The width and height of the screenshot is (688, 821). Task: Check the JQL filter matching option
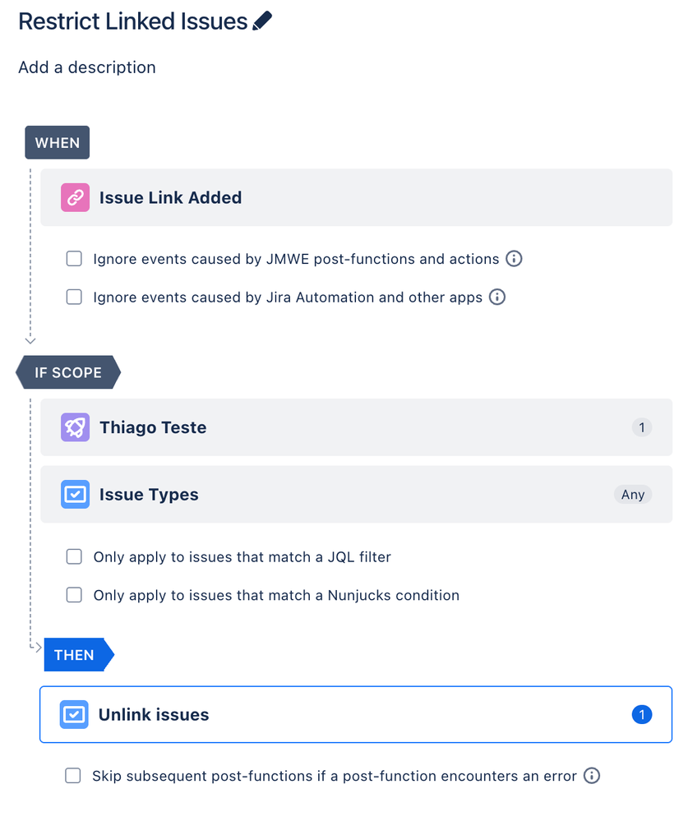click(x=74, y=556)
